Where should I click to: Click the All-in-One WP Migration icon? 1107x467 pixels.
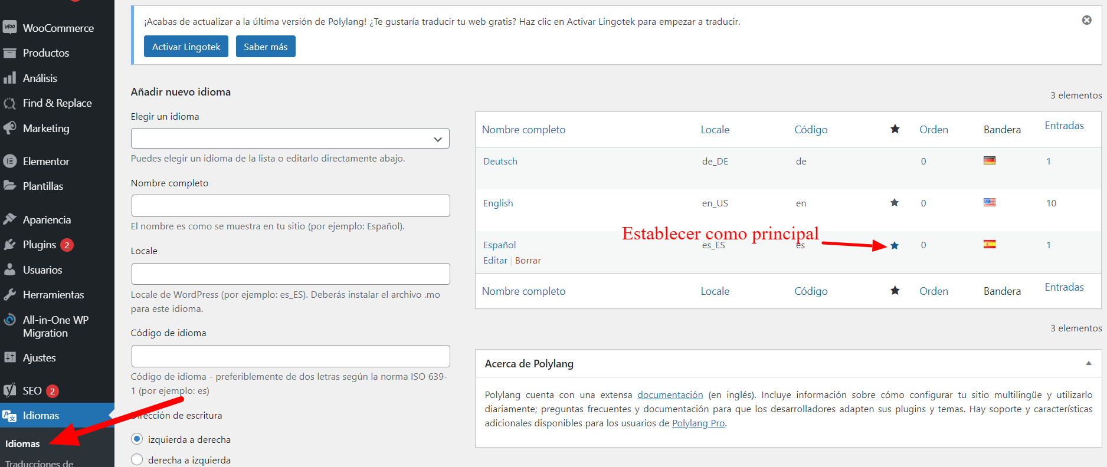9,320
